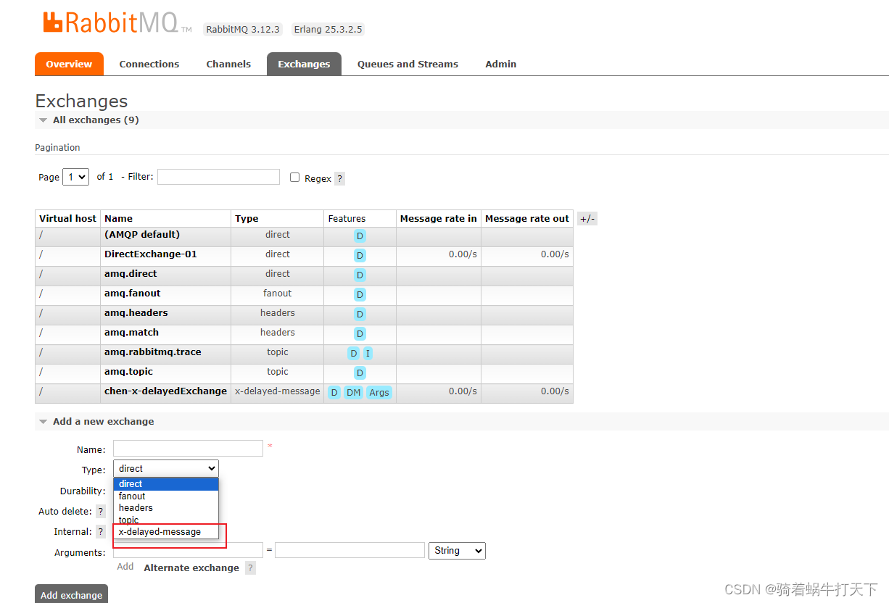Viewport: 889px width, 603px height.
Task: Open the amq.topic exchange
Action: click(x=128, y=372)
